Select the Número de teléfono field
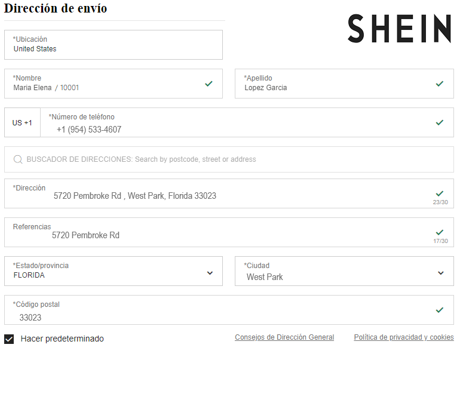This screenshot has width=463, height=409. 239,129
